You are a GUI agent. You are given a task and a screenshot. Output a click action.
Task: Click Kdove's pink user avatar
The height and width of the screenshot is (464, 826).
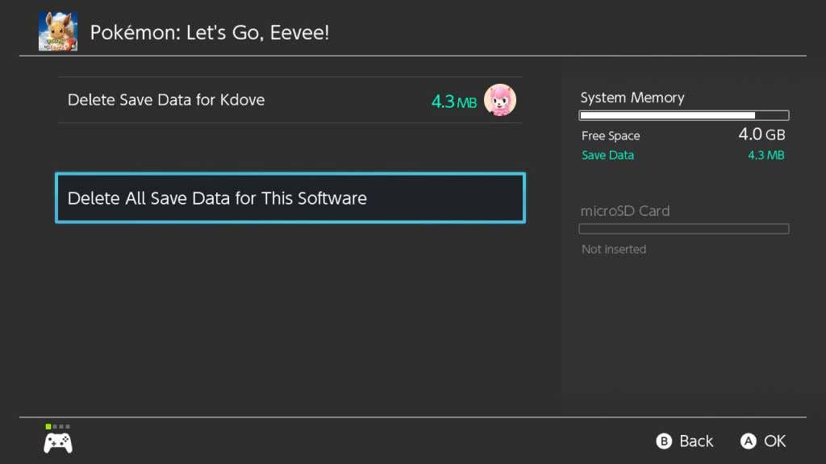(500, 101)
